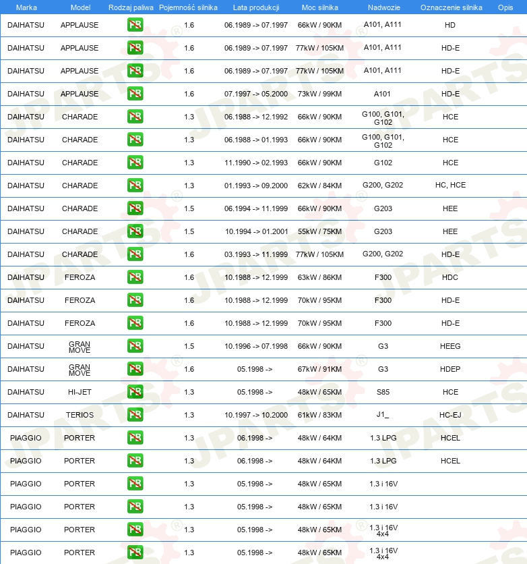This screenshot has height=564, width=527.
Task: Click the Nadwozie column header
Action: tap(383, 7)
